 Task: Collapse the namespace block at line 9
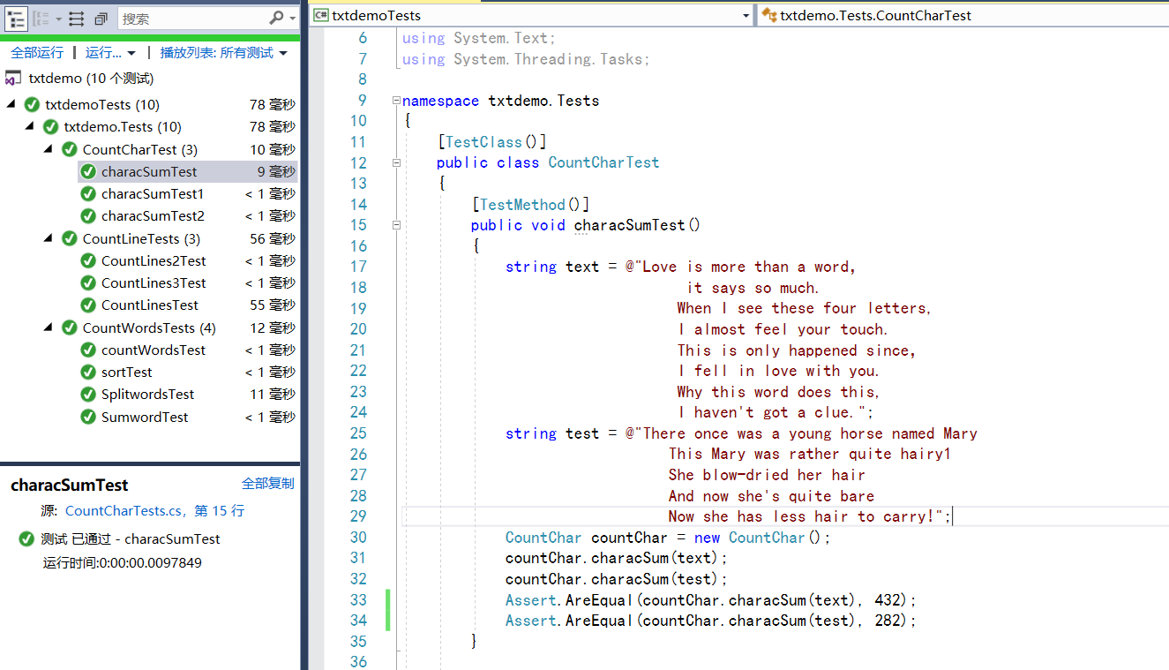point(396,101)
